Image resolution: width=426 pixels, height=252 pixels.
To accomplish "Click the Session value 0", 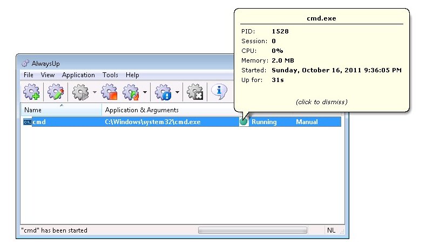I will tap(274, 41).
